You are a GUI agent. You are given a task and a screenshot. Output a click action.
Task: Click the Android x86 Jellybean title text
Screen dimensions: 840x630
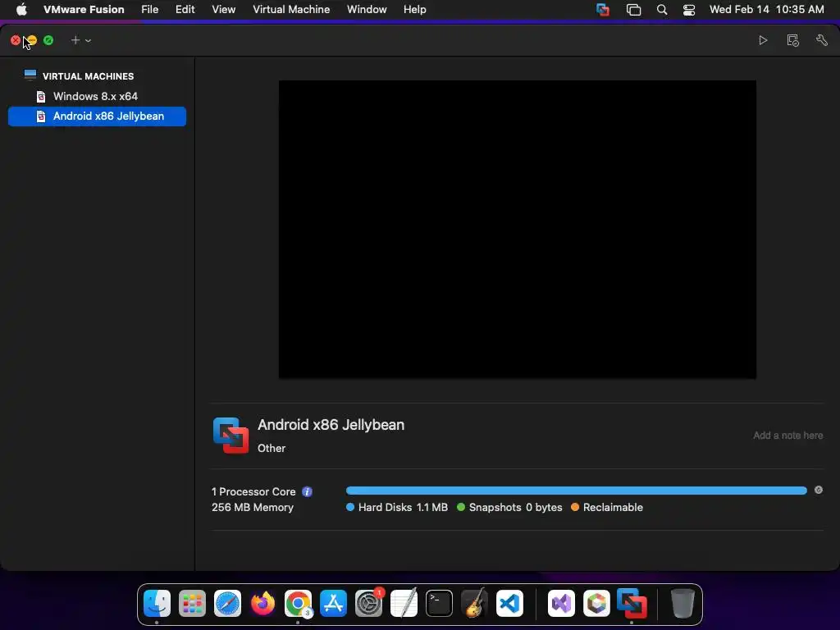click(x=331, y=425)
